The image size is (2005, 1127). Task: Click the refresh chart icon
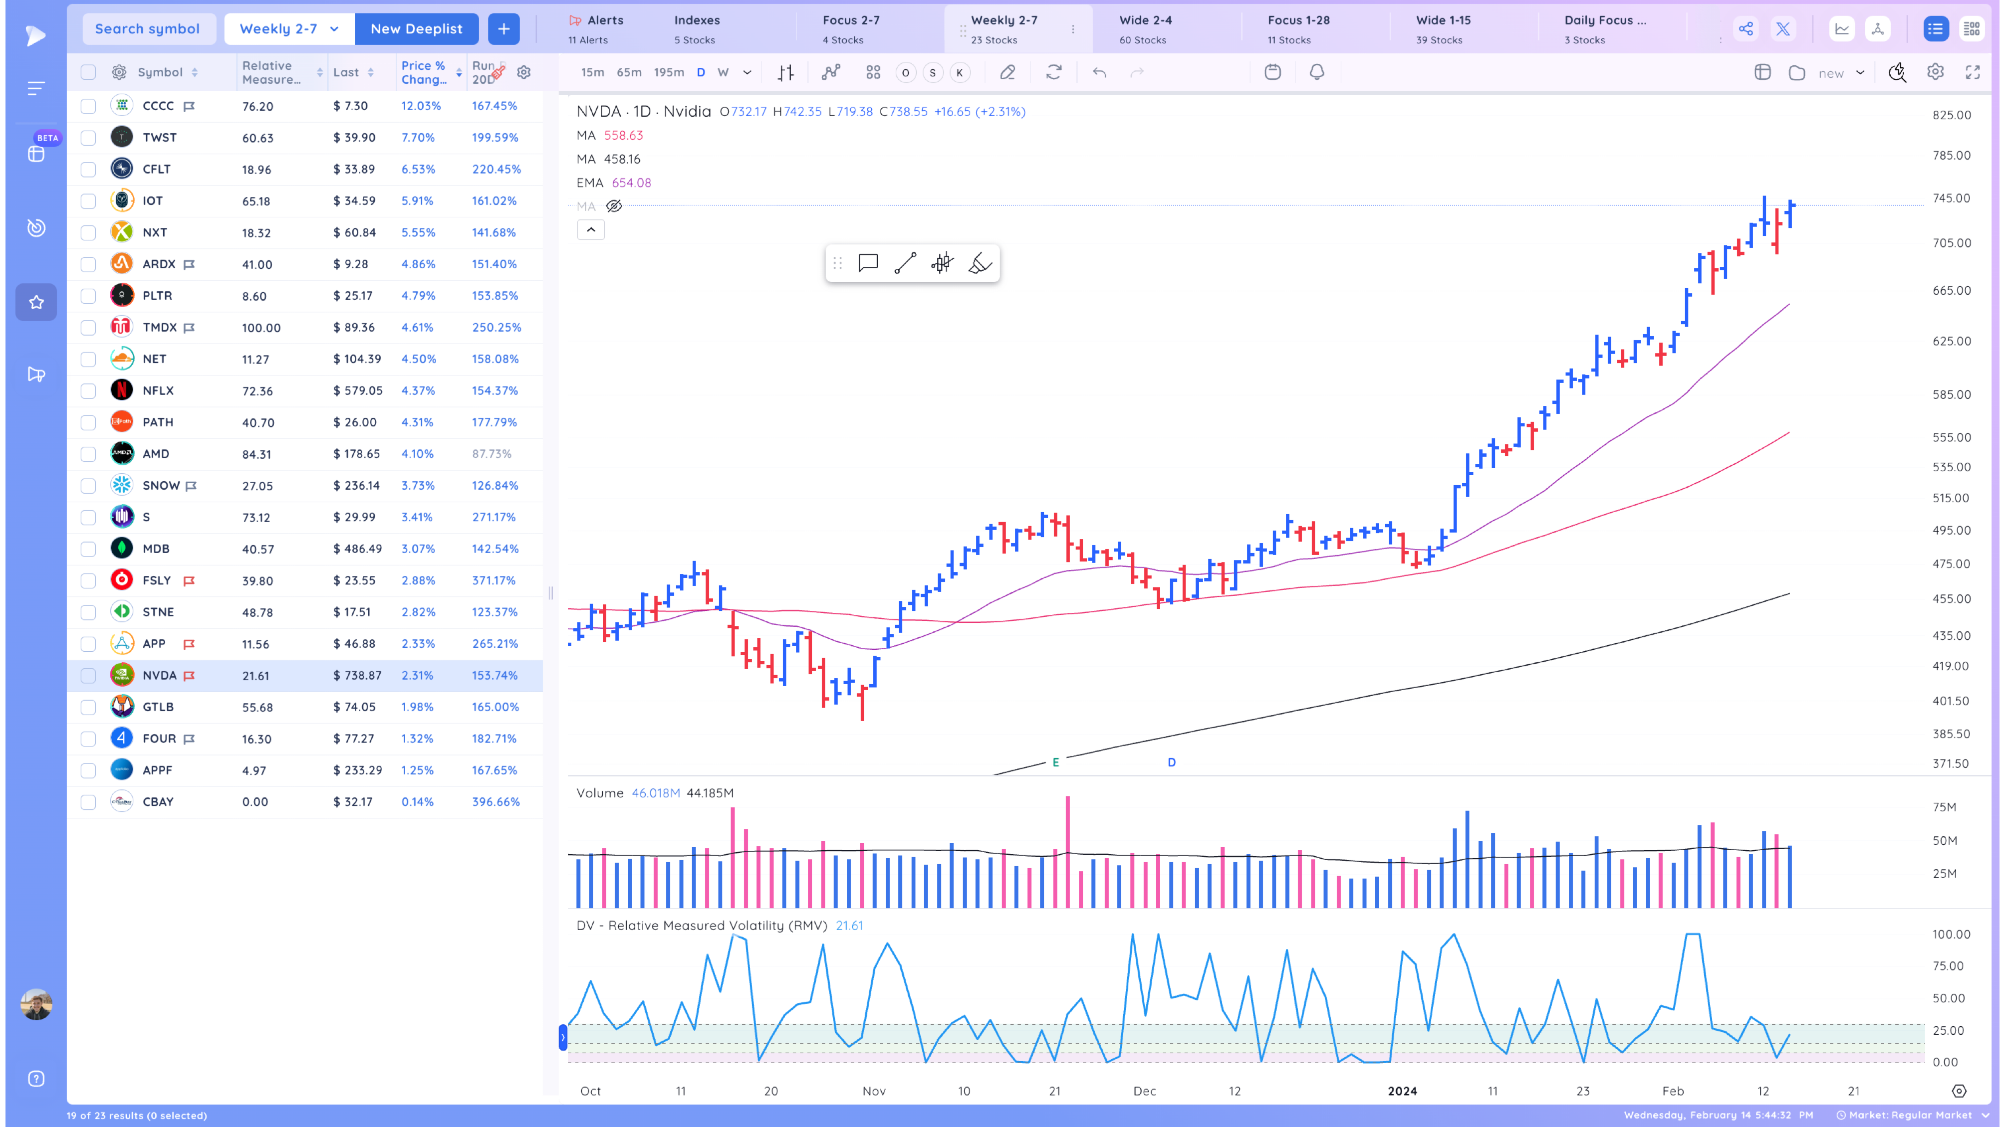coord(1054,72)
